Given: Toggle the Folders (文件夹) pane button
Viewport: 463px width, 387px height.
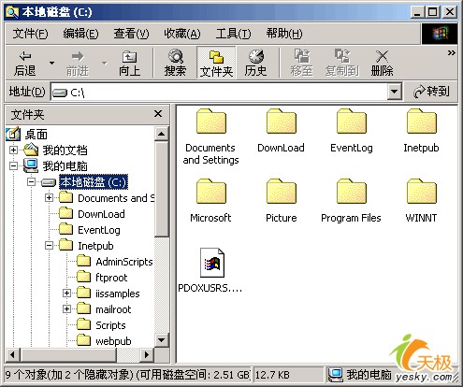Looking at the screenshot, I should [x=216, y=64].
